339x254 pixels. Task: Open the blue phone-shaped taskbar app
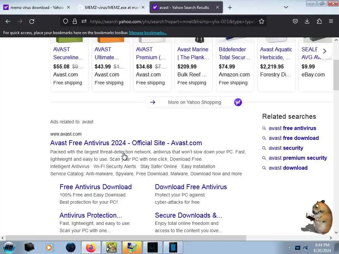[173, 247]
